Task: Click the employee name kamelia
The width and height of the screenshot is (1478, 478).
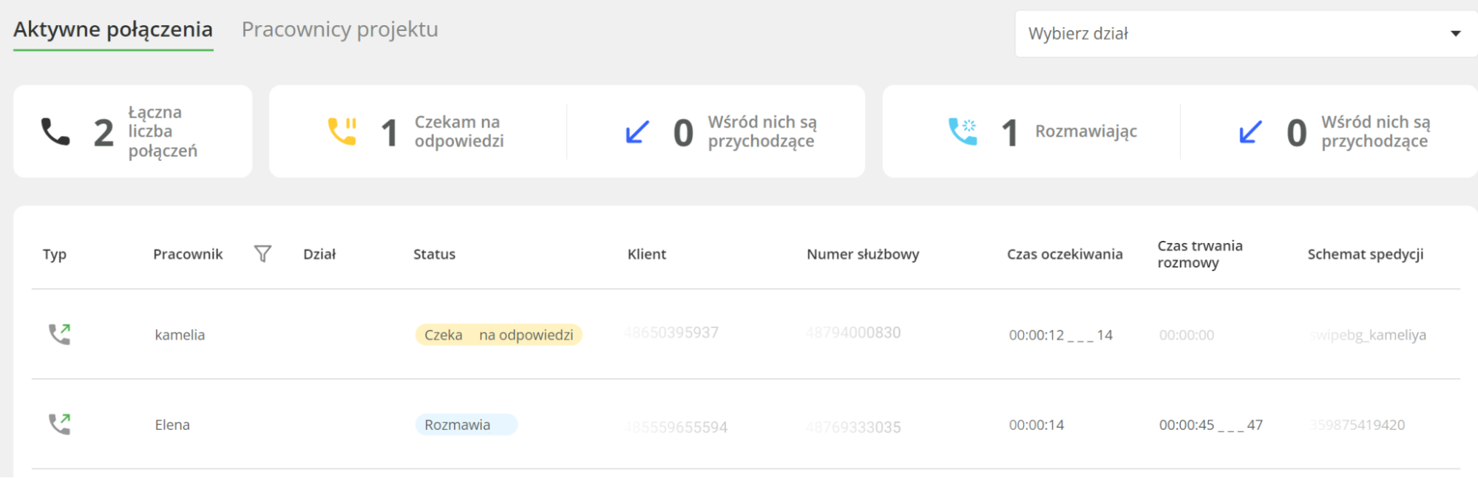Action: [180, 335]
